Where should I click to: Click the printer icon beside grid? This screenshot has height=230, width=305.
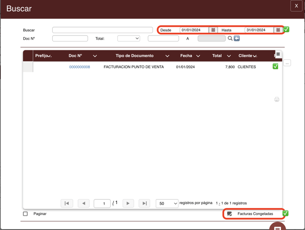[277, 100]
